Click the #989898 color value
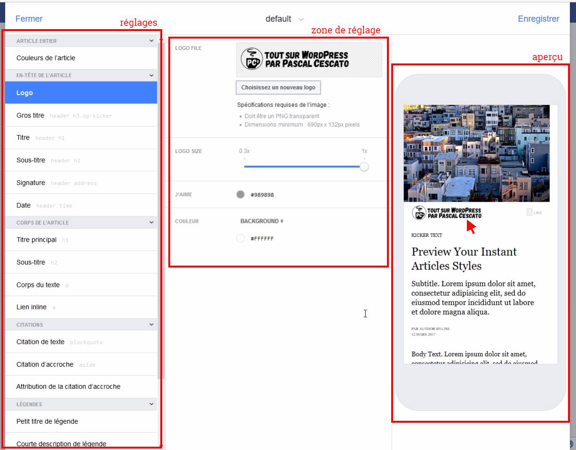Screen dimensions: 576x450 pos(262,195)
